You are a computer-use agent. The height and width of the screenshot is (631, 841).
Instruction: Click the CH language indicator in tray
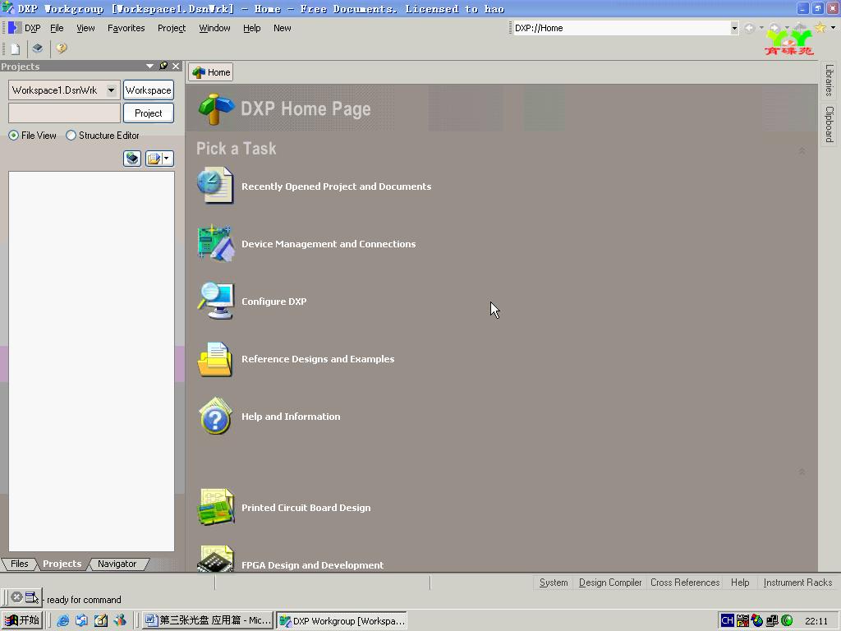point(727,620)
